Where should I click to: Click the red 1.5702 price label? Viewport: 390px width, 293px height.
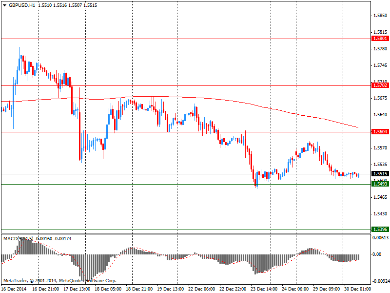click(x=380, y=85)
